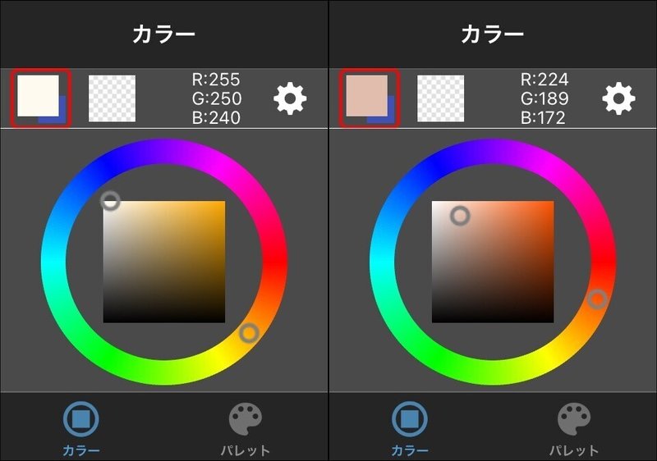
Task: Select the beige-pink foreground color swatch
Action: pos(366,96)
